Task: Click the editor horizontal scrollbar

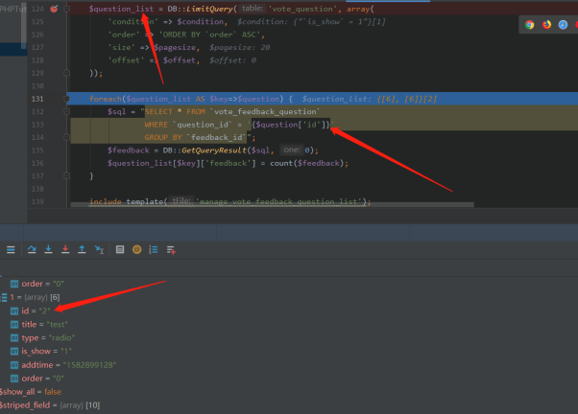Action: [x=272, y=204]
